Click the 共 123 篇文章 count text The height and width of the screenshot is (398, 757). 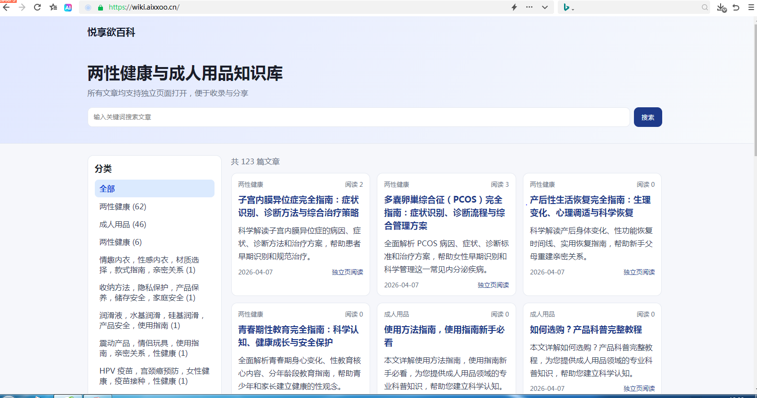pos(255,161)
